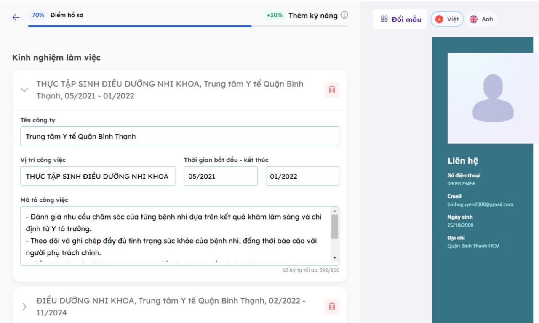
Task: Click address Quận Bình Thạnh HCM
Action: point(473,246)
